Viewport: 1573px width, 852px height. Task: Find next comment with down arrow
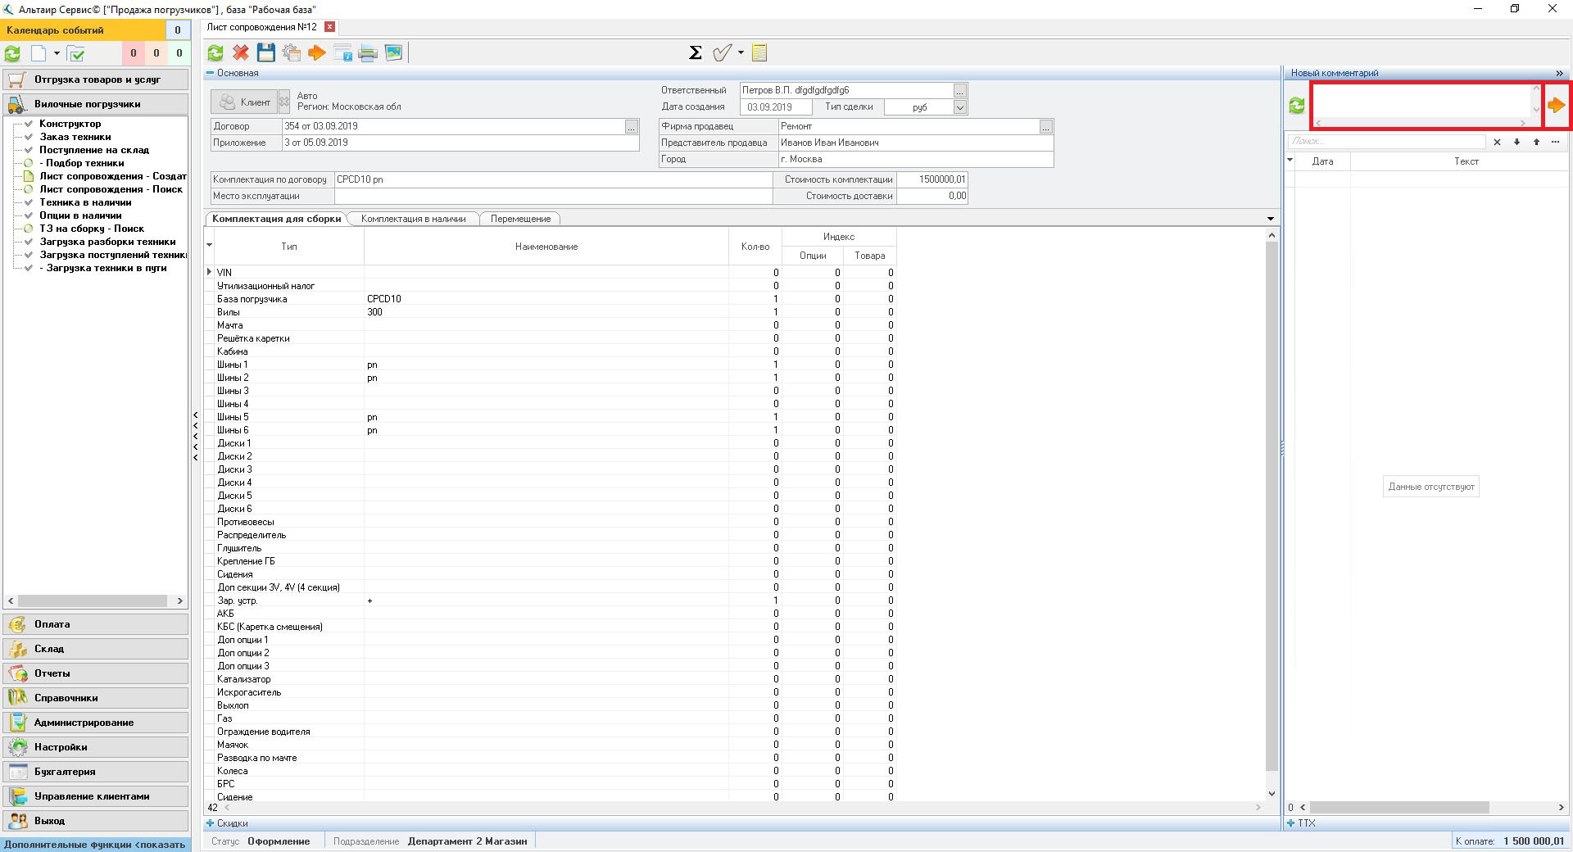pos(1516,142)
